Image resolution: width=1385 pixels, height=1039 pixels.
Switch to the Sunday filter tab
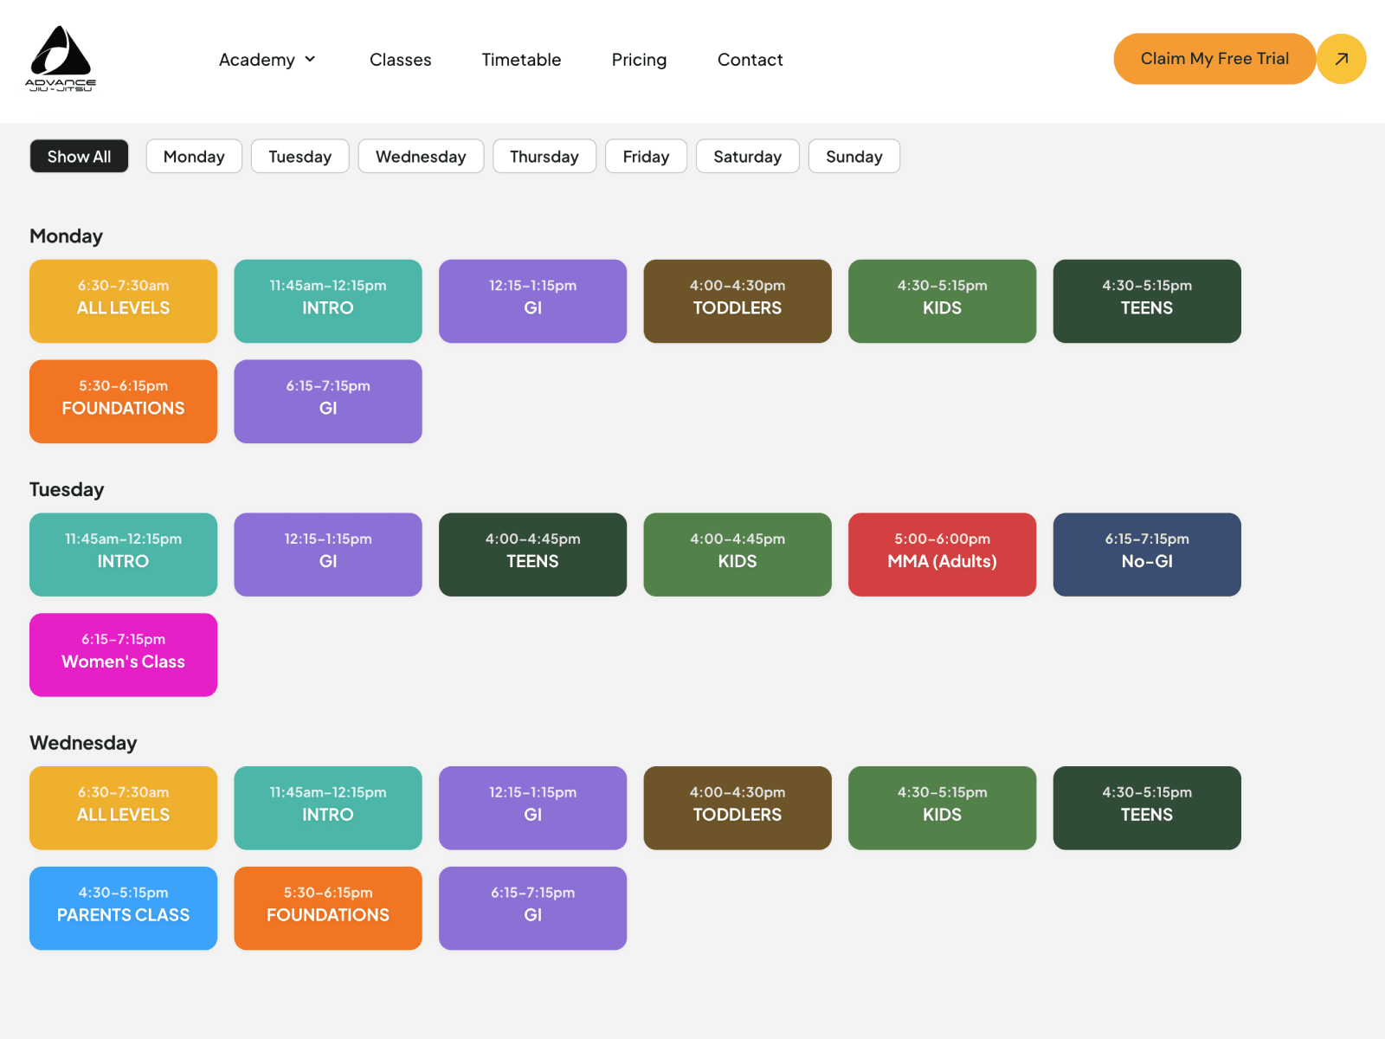pos(854,156)
